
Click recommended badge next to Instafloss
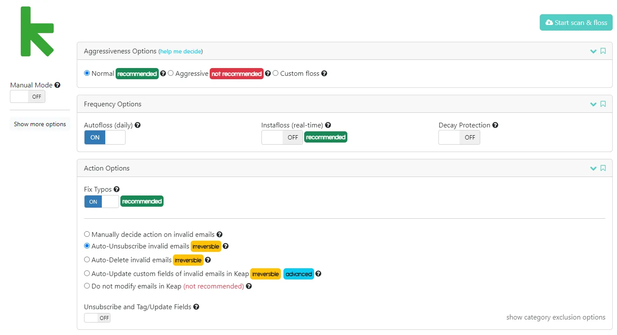pyautogui.click(x=326, y=137)
